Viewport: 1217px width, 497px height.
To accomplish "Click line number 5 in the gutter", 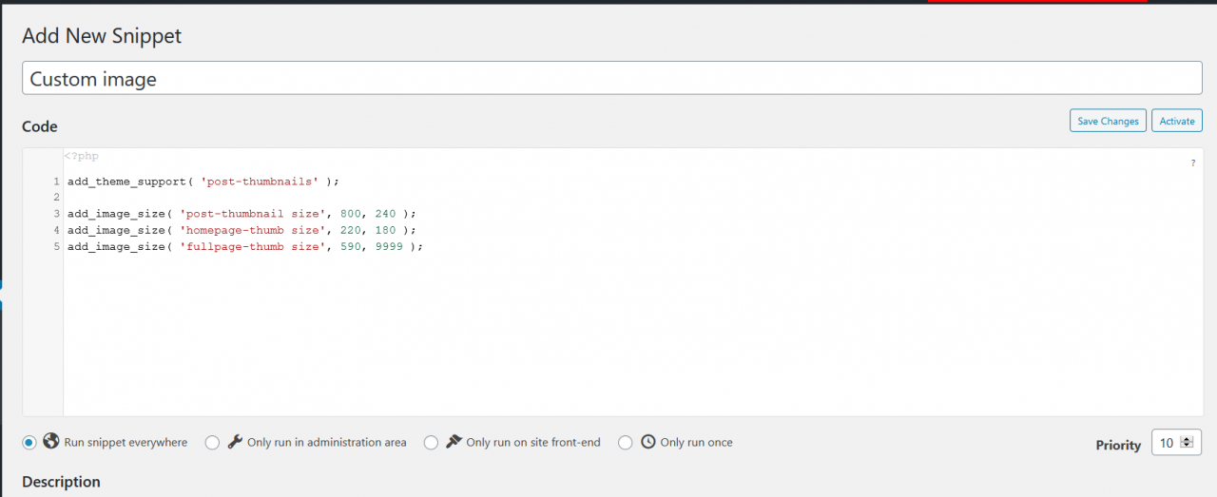I will 56,246.
